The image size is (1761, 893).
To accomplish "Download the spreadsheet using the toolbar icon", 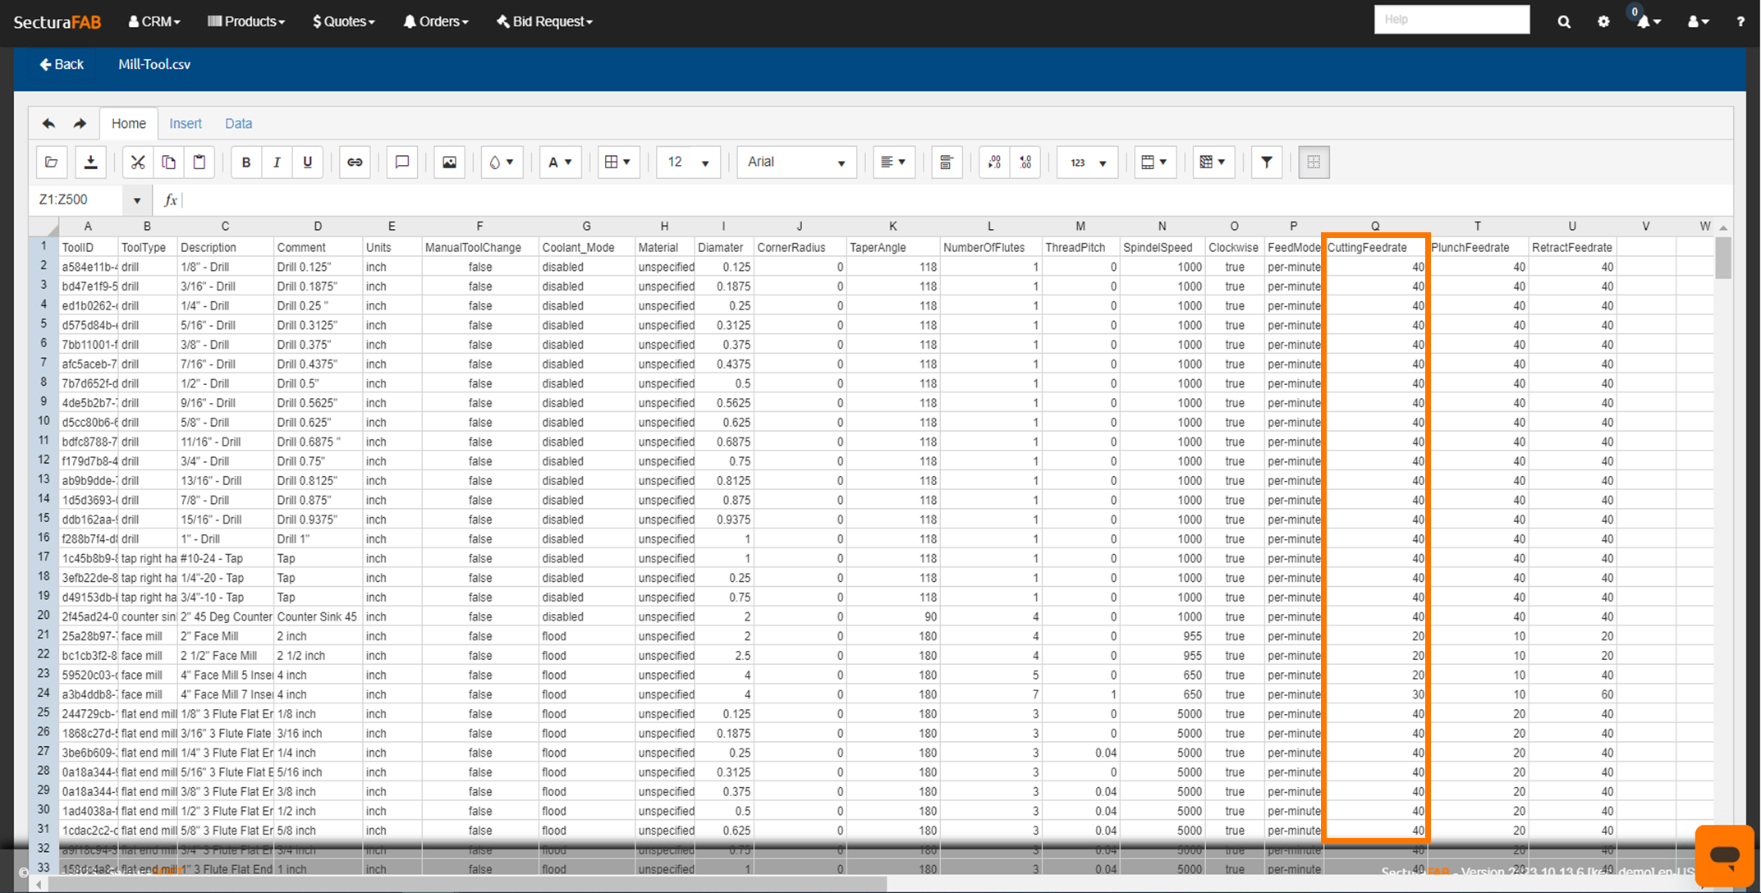I will pos(90,163).
